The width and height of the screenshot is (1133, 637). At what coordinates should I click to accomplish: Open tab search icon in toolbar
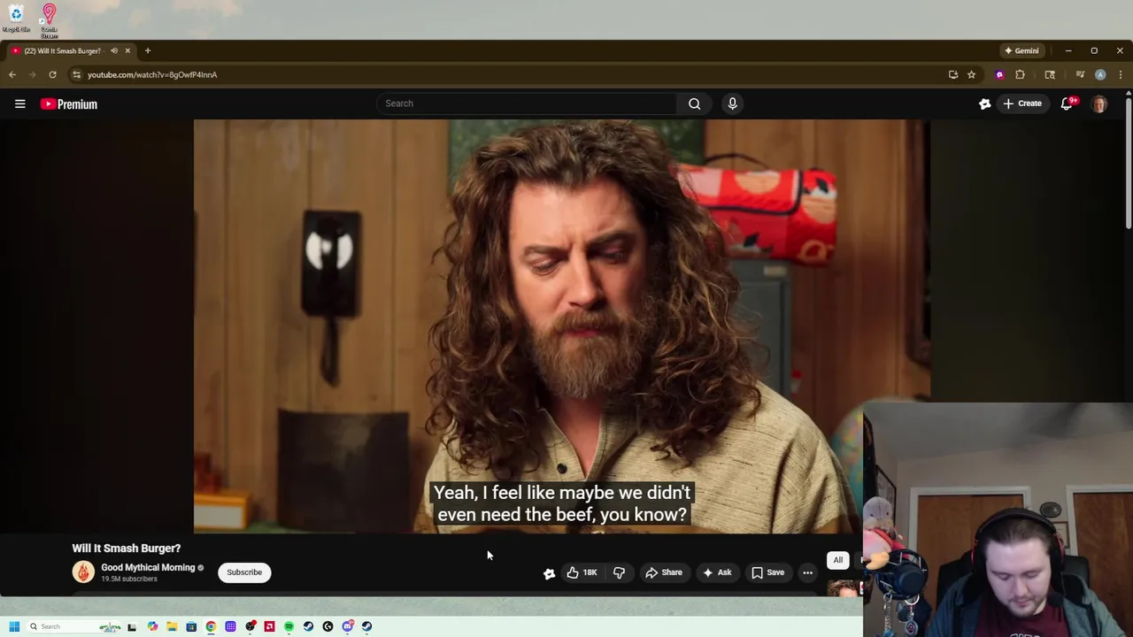point(1050,74)
